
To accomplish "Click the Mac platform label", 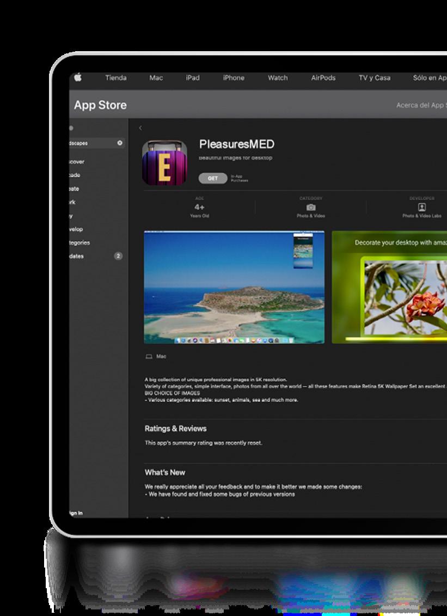I will (x=161, y=356).
